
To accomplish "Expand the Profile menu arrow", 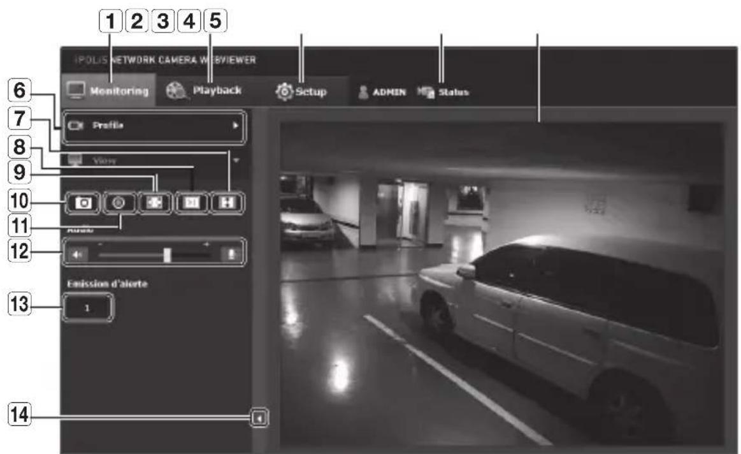I will pos(235,126).
